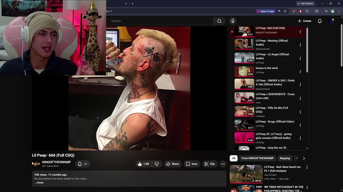This screenshot has width=343, height=192.
Task: Click the YouTube search magnifier button
Action: click(219, 21)
